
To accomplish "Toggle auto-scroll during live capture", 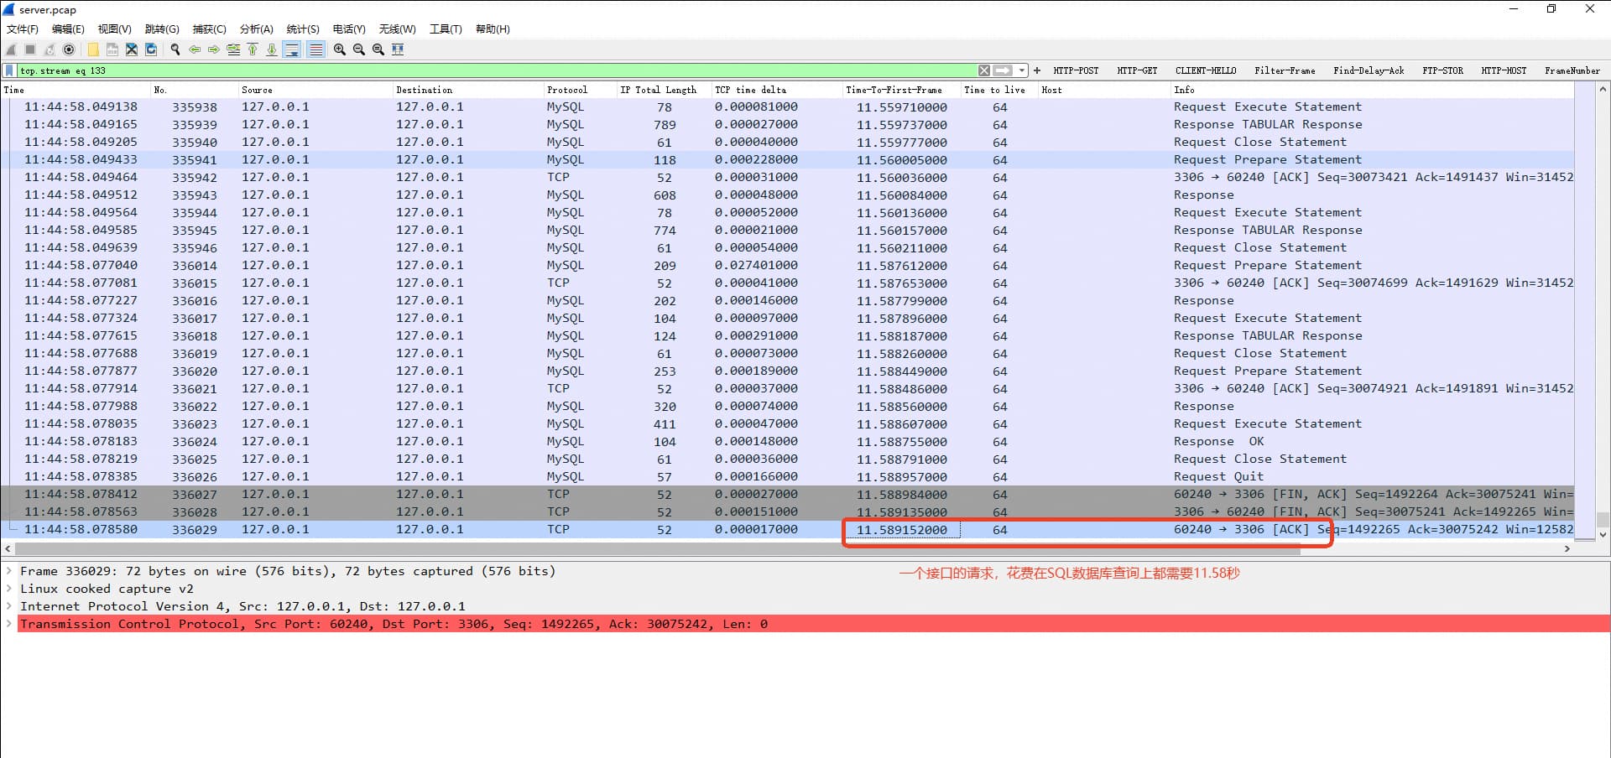I will tap(292, 49).
